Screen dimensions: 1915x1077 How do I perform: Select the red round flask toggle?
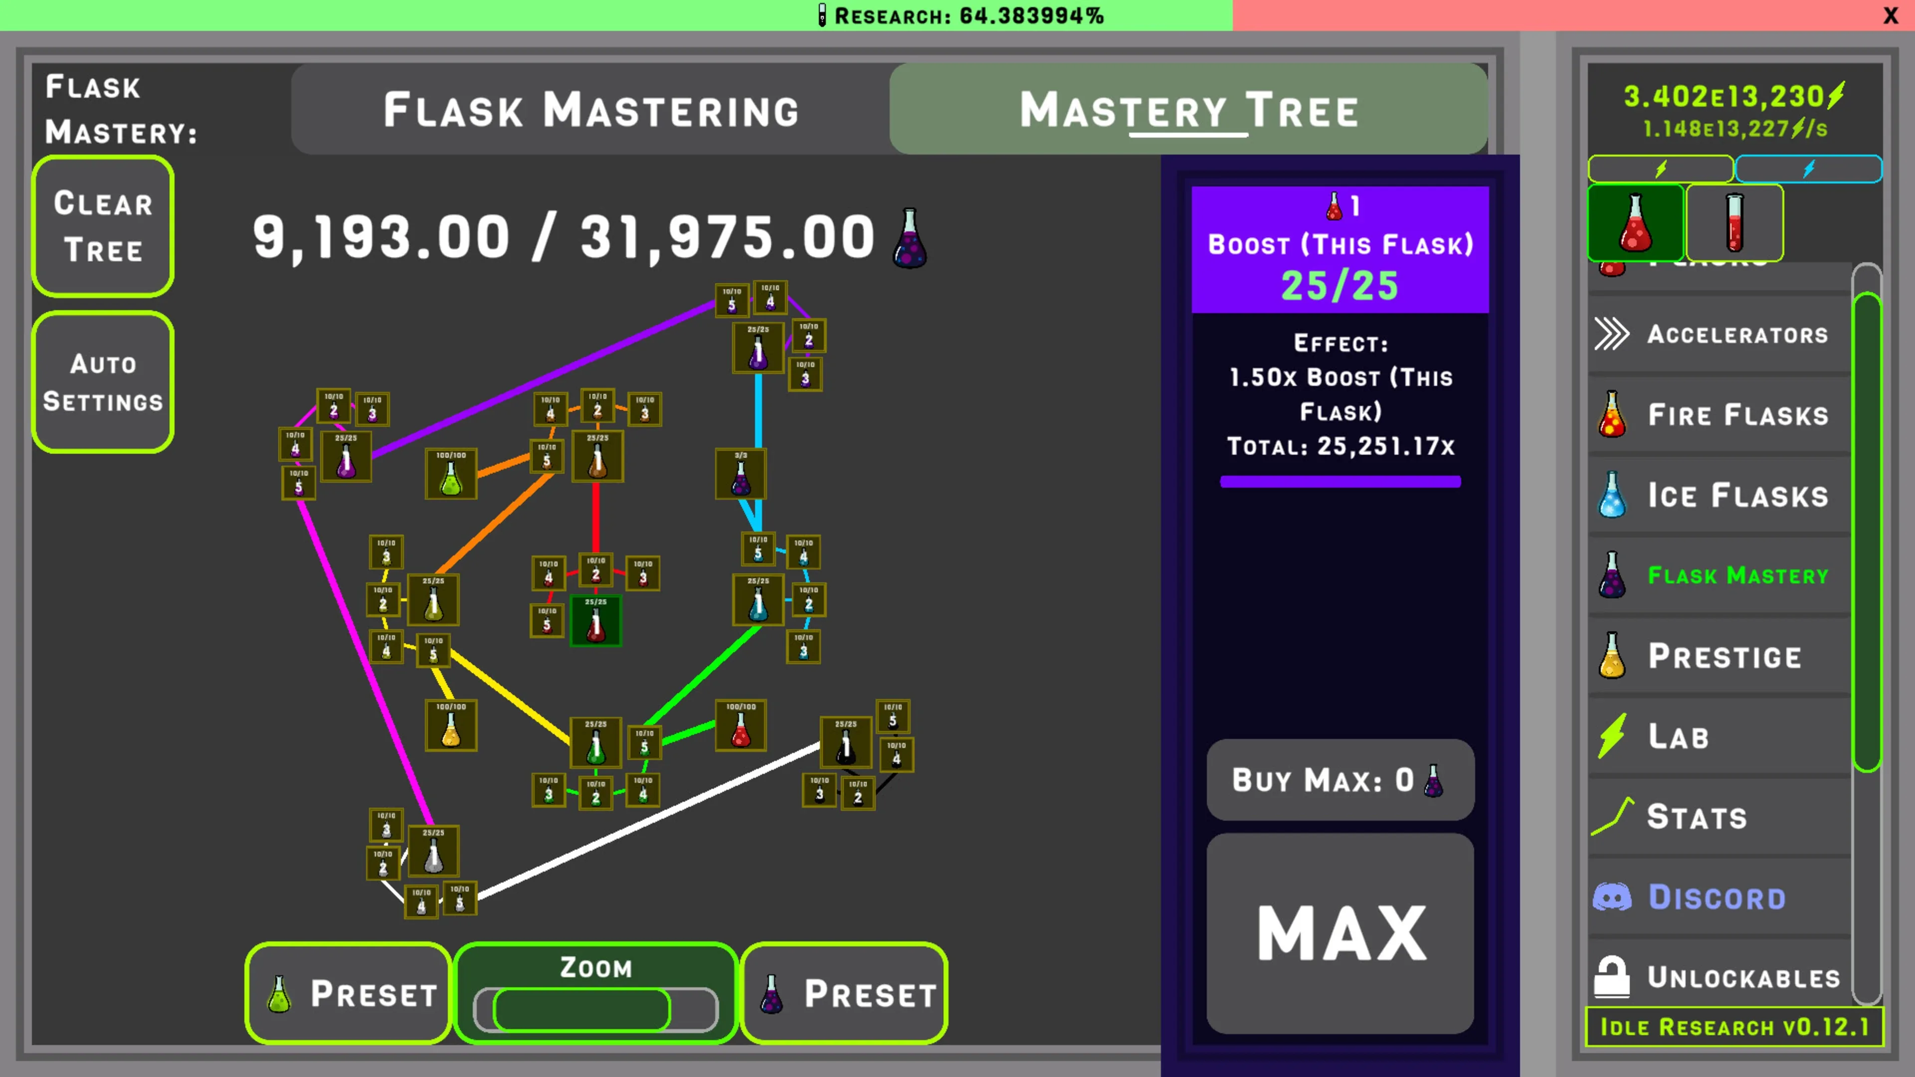point(1635,222)
